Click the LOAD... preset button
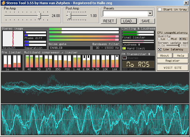The height and width of the screenshot is (137, 190). click(128, 21)
